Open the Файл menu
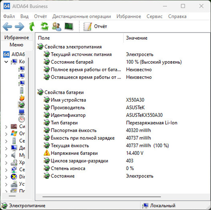This screenshot has height=210, width=211. click(9, 16)
